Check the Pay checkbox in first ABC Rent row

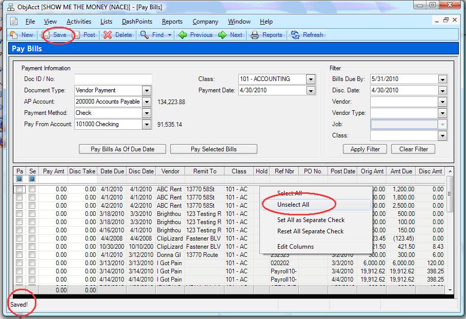click(19, 189)
